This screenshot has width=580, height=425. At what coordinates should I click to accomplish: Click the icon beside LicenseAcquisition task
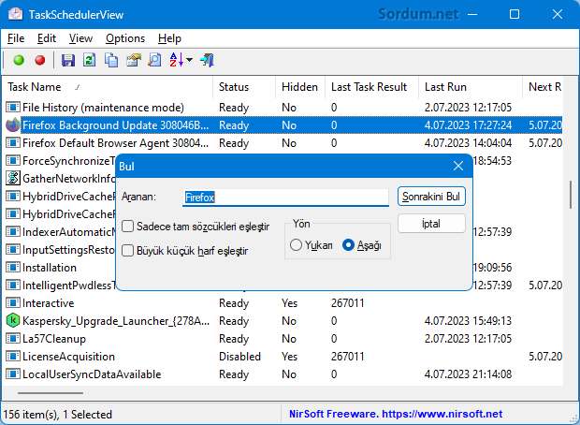[x=12, y=356]
